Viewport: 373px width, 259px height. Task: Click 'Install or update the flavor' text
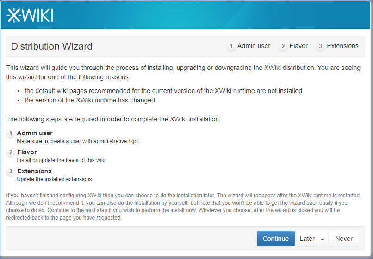[61, 160]
